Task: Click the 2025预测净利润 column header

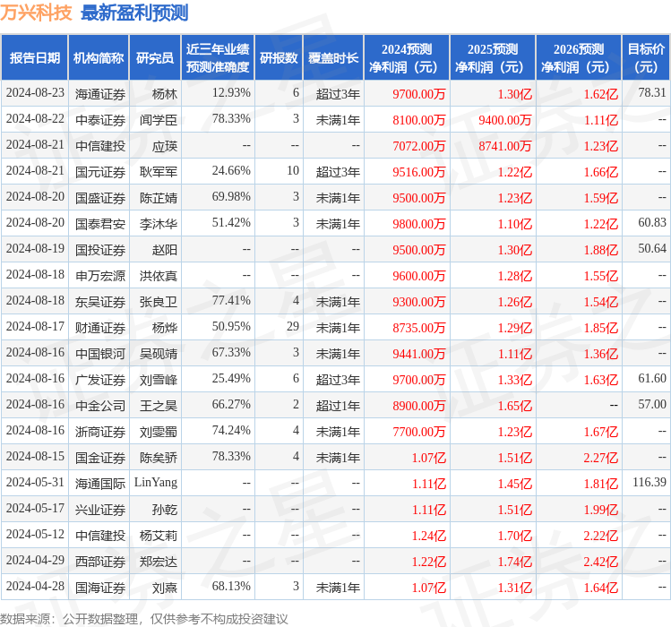Action: click(493, 58)
